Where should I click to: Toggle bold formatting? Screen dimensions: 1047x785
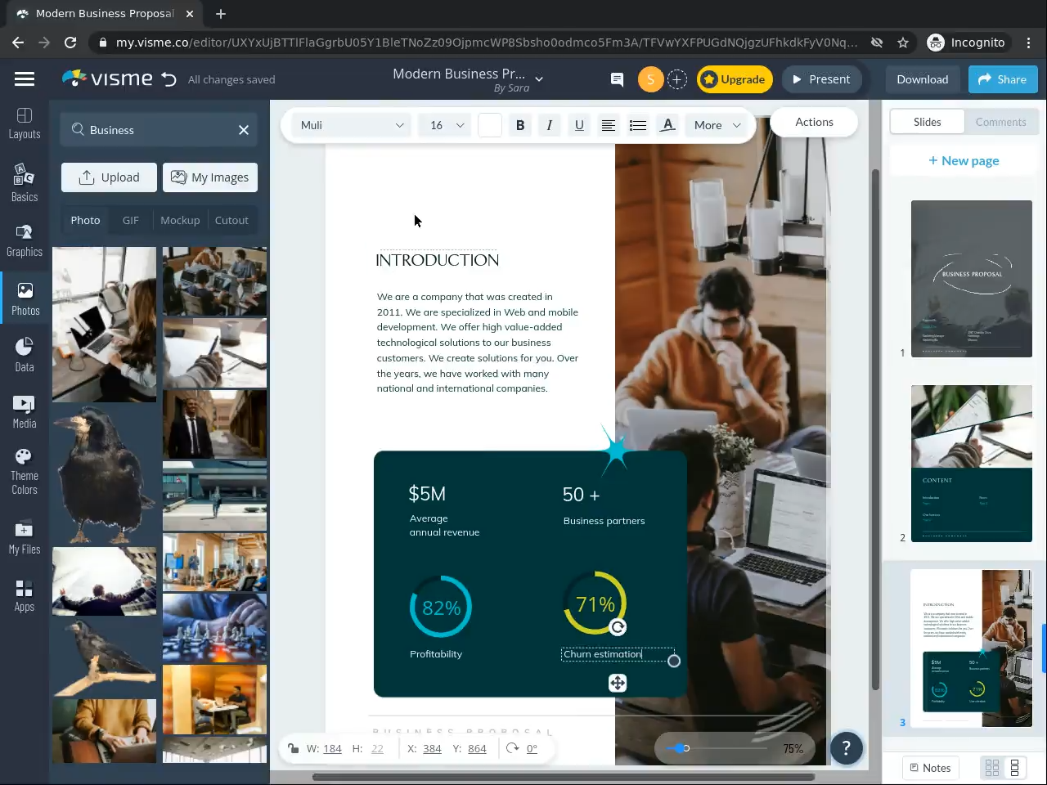coord(520,125)
